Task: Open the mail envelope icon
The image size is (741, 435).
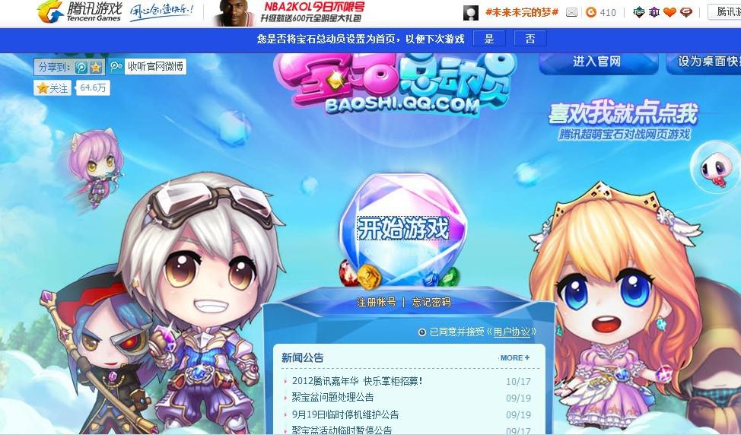Action: point(571,13)
